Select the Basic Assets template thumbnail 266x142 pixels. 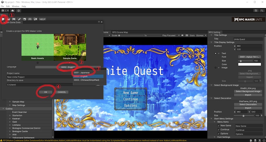(x=38, y=47)
